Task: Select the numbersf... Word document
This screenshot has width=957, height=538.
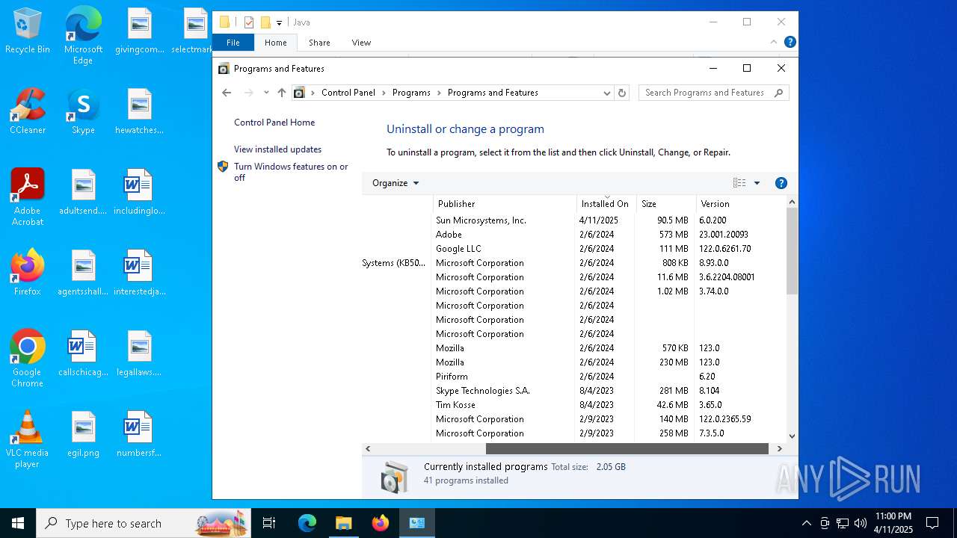Action: click(138, 435)
